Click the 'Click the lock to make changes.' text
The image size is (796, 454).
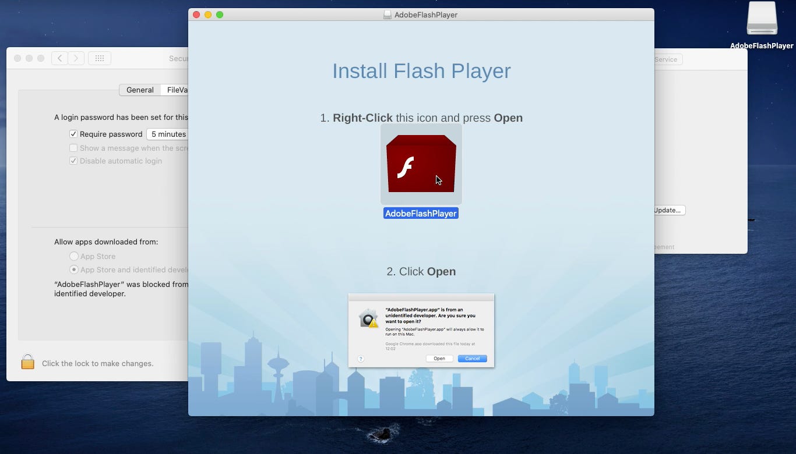[x=98, y=363]
